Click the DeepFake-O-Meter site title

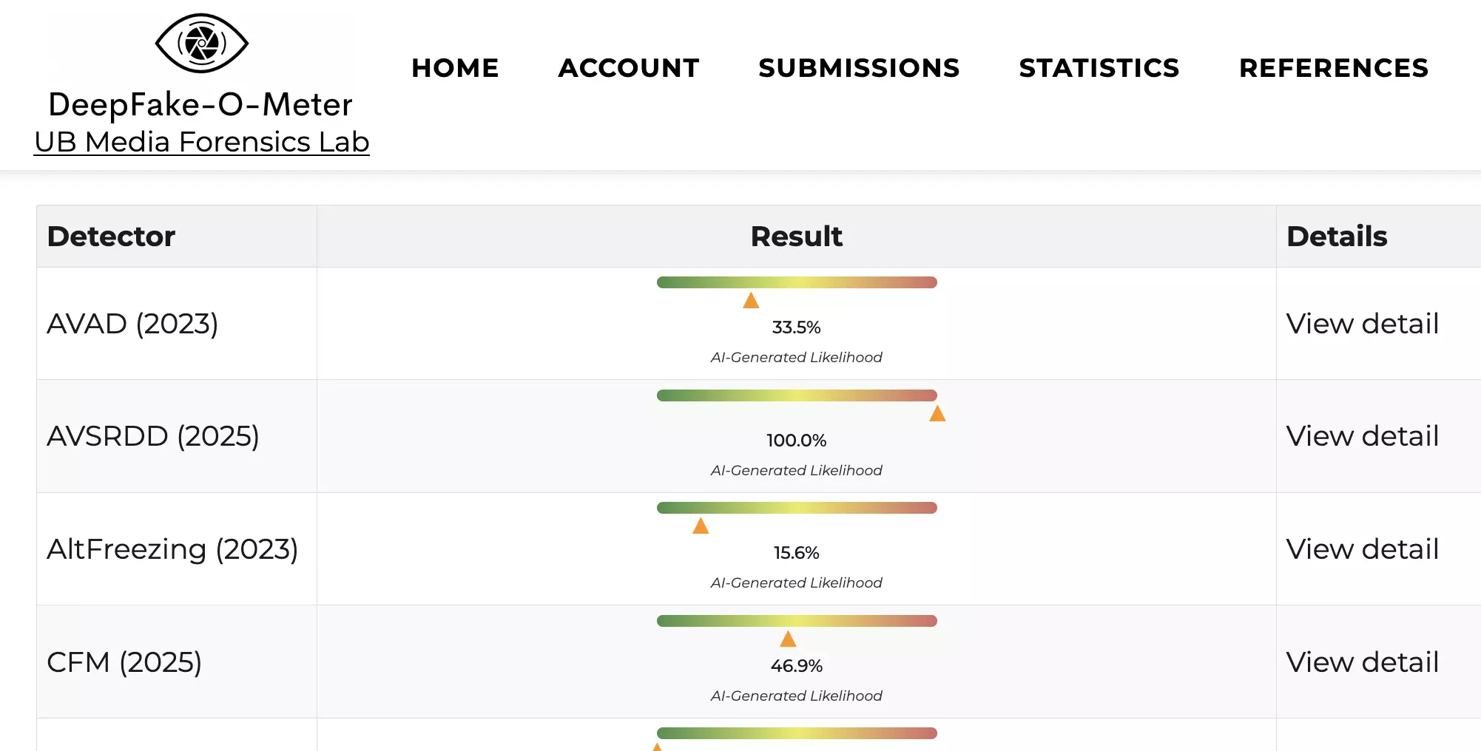point(200,104)
